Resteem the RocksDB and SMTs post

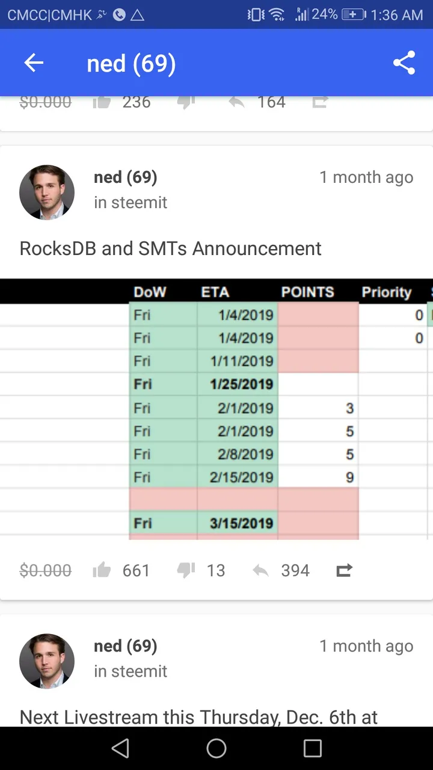(344, 570)
